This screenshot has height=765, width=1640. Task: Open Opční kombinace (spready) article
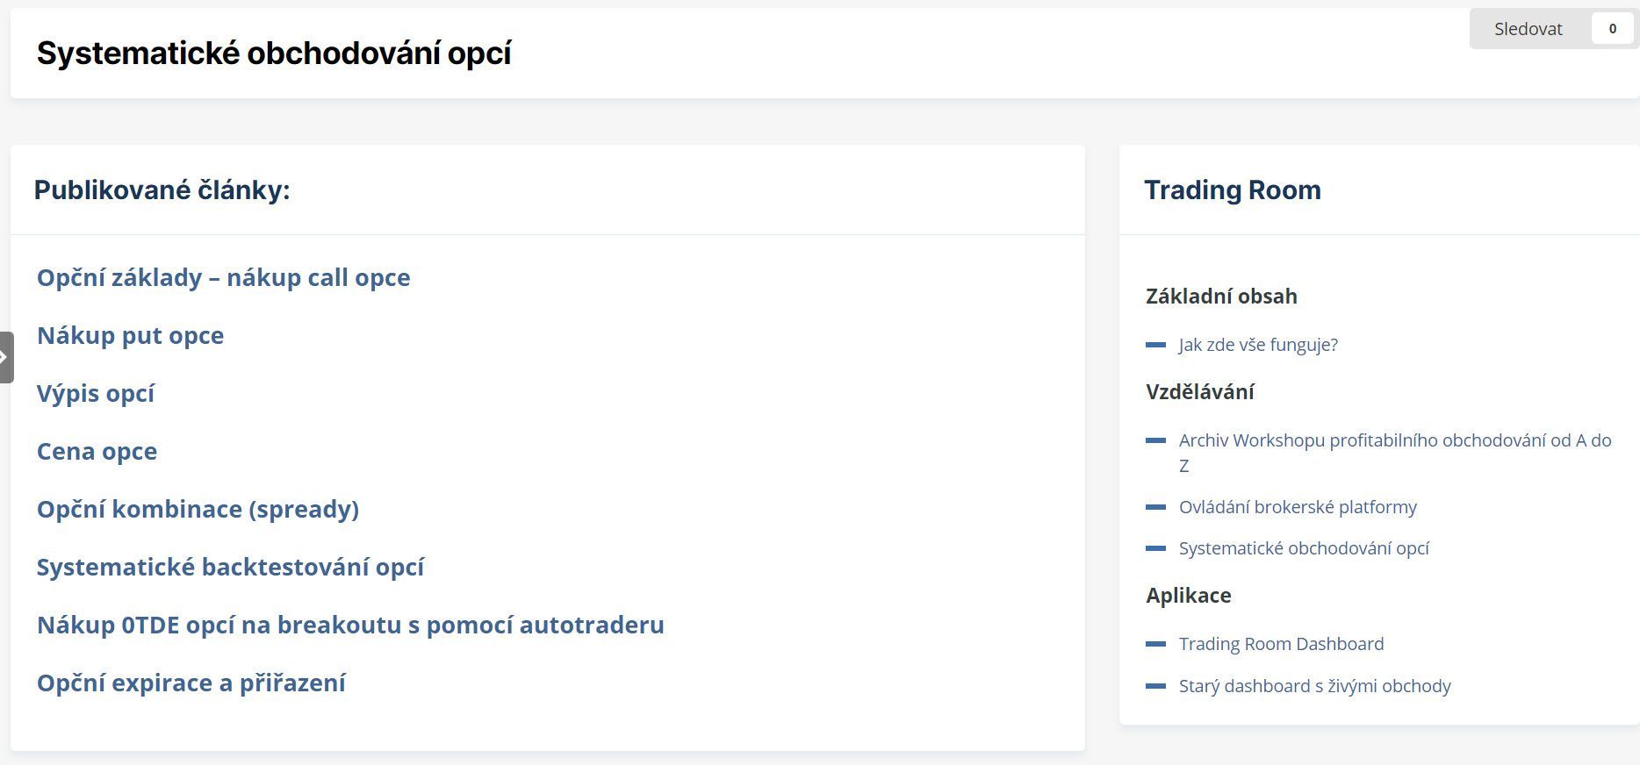click(198, 509)
